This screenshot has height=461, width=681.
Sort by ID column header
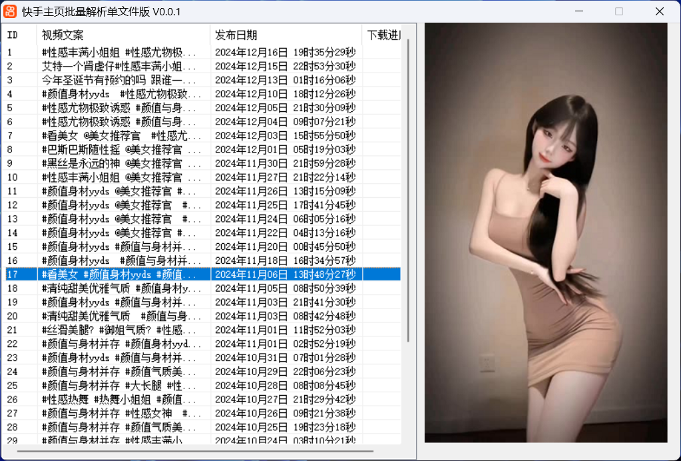pos(20,35)
